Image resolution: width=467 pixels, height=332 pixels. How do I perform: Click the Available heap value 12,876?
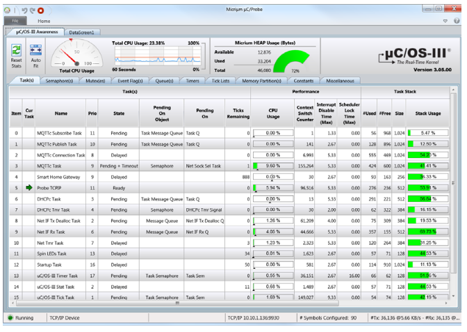(264, 52)
